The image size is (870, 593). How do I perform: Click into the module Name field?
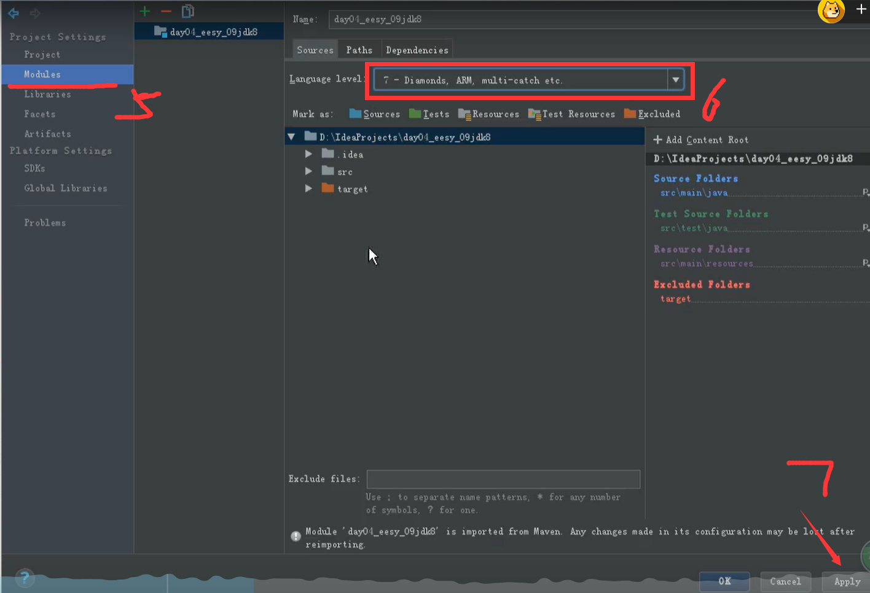599,19
